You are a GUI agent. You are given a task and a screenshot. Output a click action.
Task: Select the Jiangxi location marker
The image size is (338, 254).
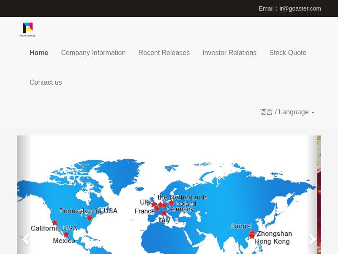[x=252, y=232]
